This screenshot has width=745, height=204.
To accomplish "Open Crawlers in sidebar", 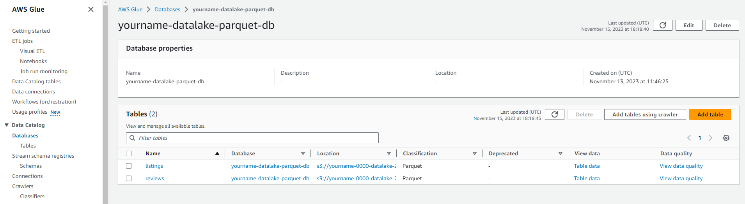I will pyautogui.click(x=23, y=186).
